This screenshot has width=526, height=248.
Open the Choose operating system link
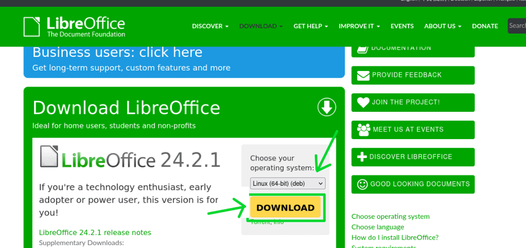(391, 217)
